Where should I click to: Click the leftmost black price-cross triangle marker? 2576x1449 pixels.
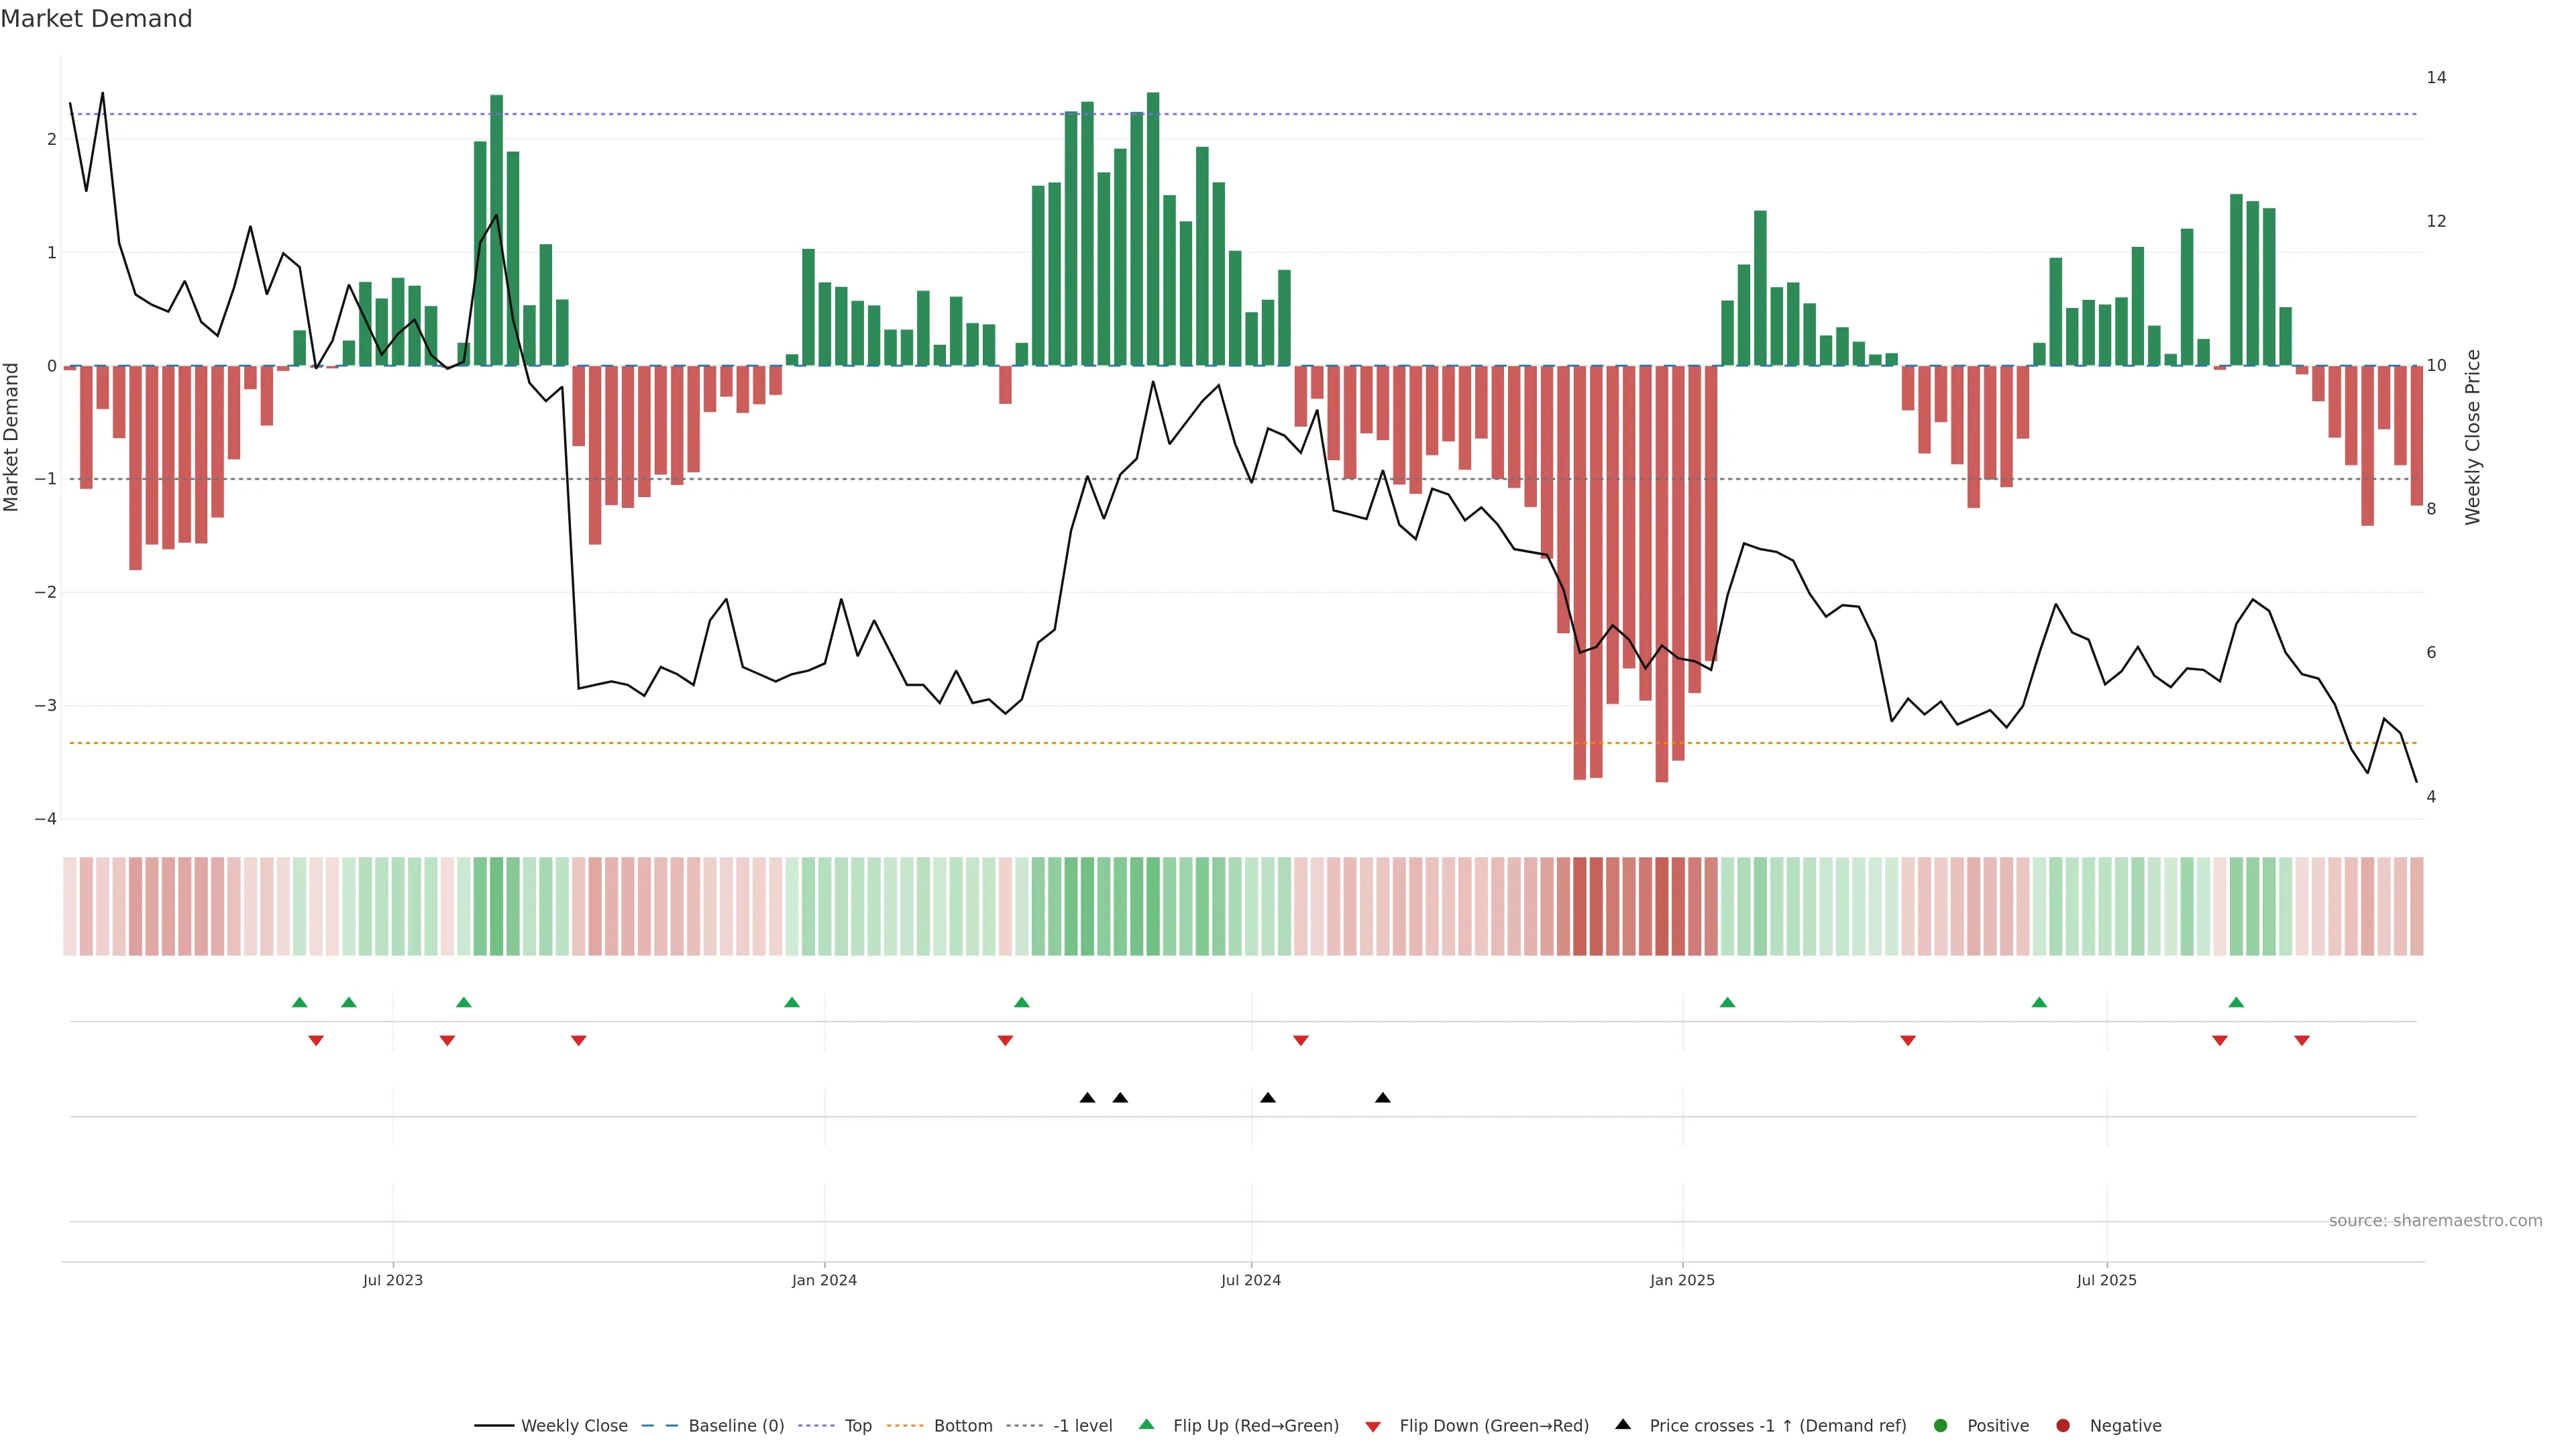tap(1087, 1098)
